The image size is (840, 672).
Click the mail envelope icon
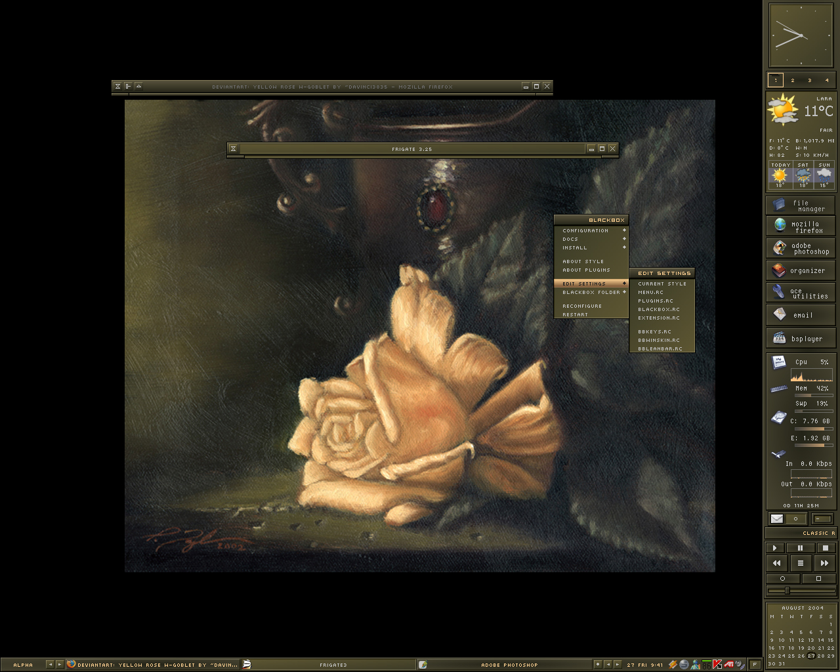[x=777, y=518]
